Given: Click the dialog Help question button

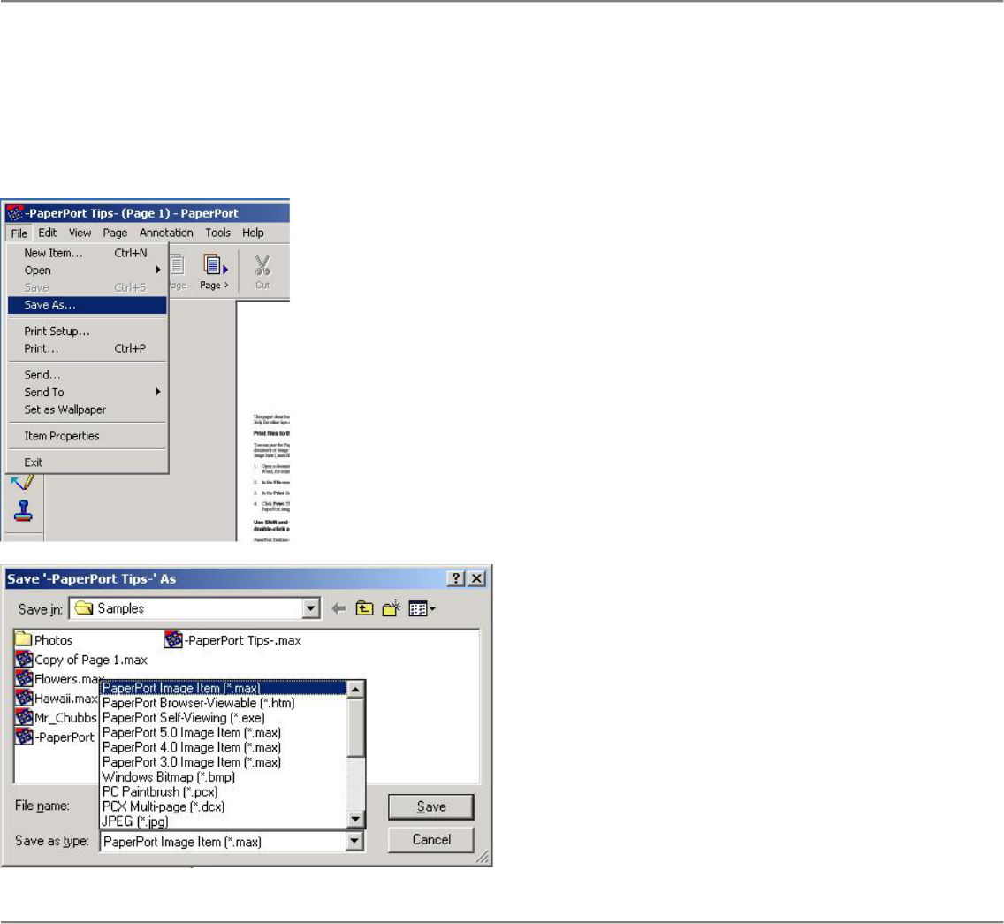Looking at the screenshot, I should (x=455, y=578).
